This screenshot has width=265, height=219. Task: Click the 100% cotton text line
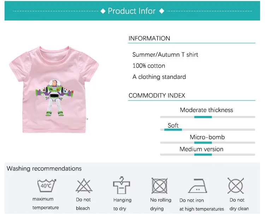(x=149, y=66)
